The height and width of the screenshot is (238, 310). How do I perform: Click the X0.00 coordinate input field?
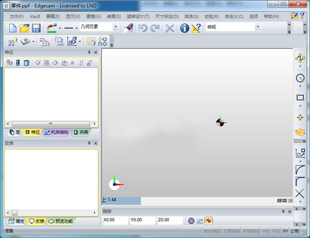click(x=114, y=220)
